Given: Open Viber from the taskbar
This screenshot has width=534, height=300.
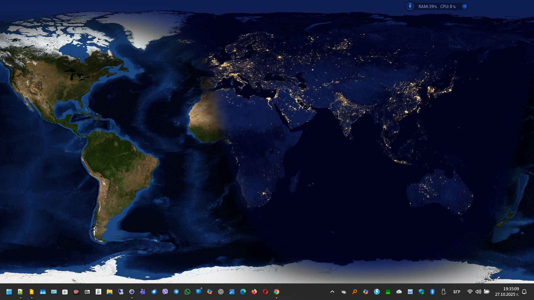Looking at the screenshot, I should tap(165, 292).
